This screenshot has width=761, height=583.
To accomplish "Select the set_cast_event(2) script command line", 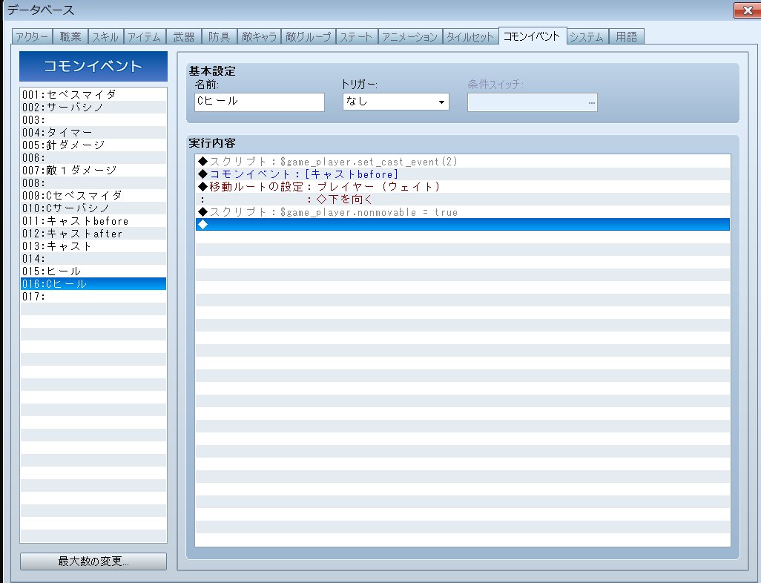I will [463, 161].
